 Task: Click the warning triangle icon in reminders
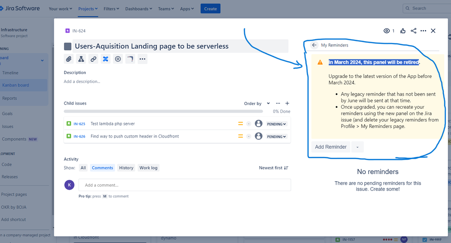tap(320, 62)
